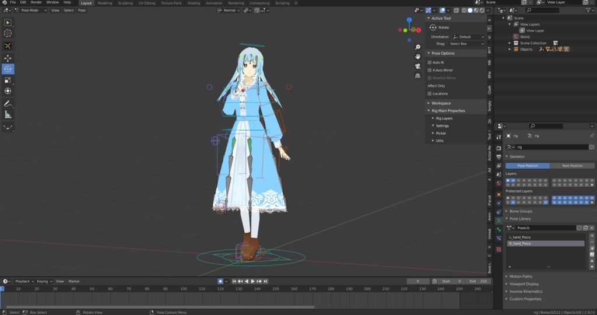Enable Auto IK checkbox
The height and width of the screenshot is (315, 597).
[x=430, y=62]
